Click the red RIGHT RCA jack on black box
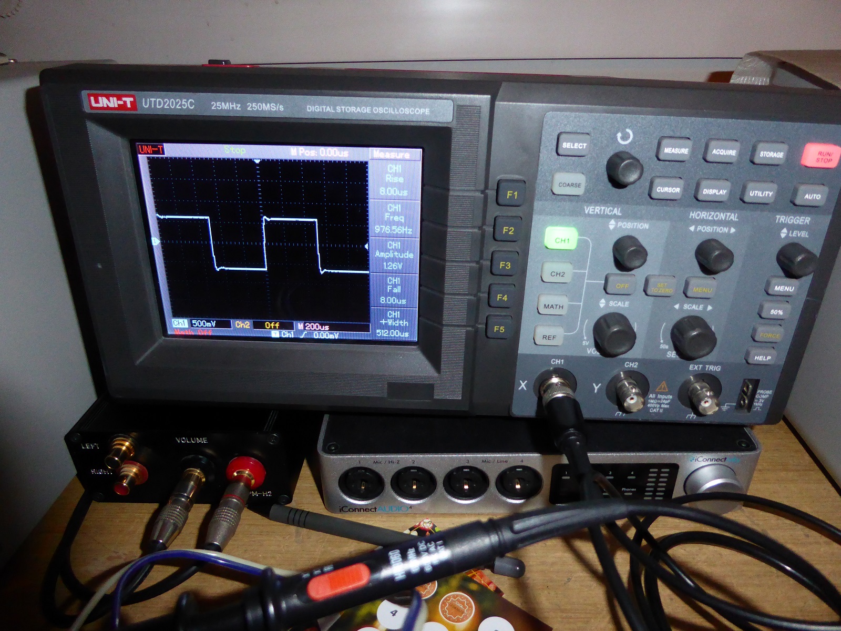 coord(129,477)
